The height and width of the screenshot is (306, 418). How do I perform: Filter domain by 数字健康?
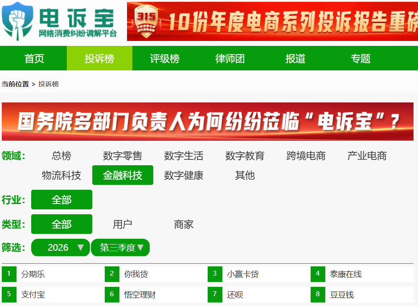point(184,175)
